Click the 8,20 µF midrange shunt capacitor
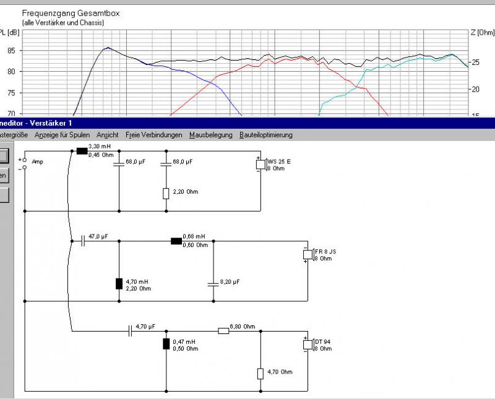This screenshot has height=399, width=495. point(212,283)
